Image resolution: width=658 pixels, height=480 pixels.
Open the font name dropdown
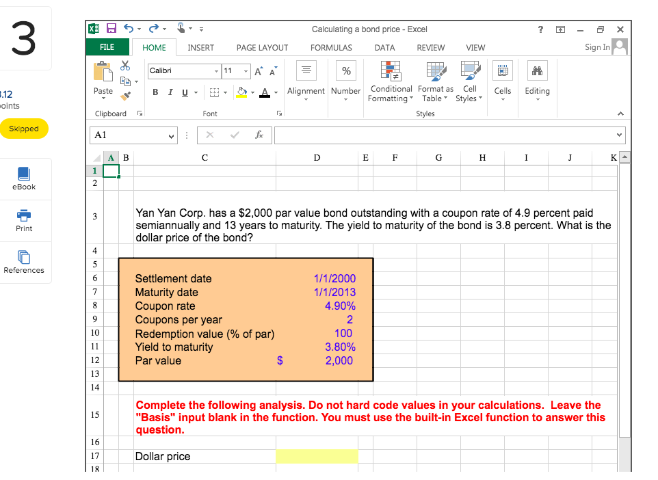pyautogui.click(x=217, y=70)
